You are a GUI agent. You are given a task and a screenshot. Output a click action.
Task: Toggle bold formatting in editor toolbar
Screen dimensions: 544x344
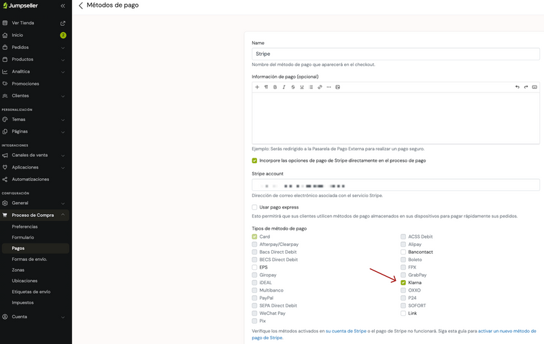click(x=275, y=87)
